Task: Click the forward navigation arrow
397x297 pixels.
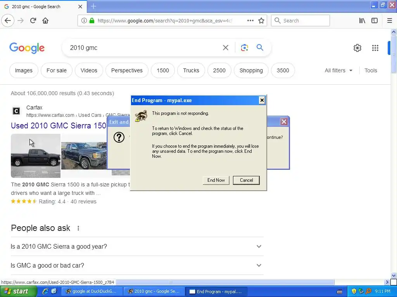Action: 21,20
